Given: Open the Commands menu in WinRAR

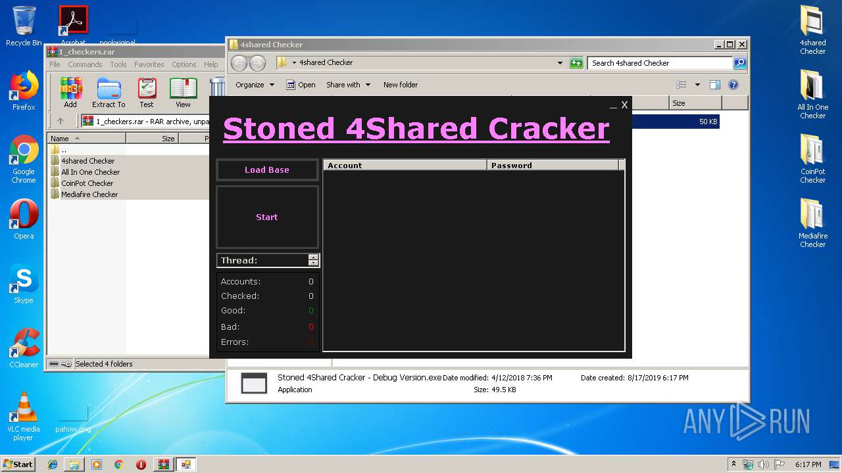Looking at the screenshot, I should click(x=85, y=64).
